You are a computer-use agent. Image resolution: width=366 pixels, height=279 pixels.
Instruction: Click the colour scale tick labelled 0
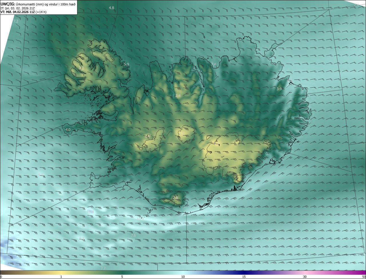1,277
